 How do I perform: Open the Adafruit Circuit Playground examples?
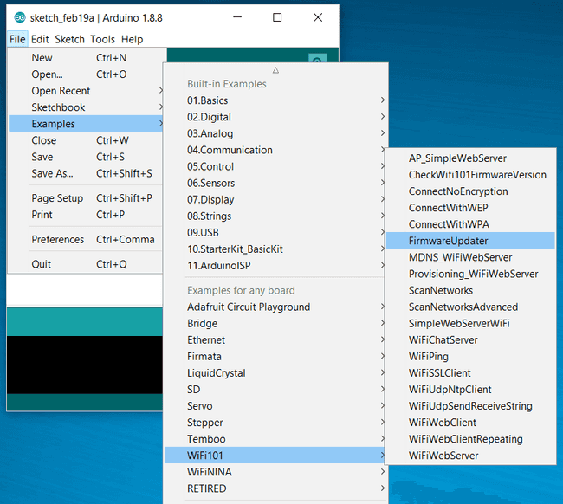click(x=249, y=307)
